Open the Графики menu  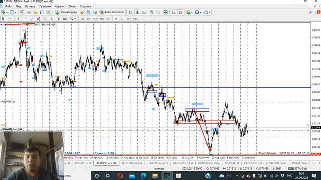click(x=45, y=6)
